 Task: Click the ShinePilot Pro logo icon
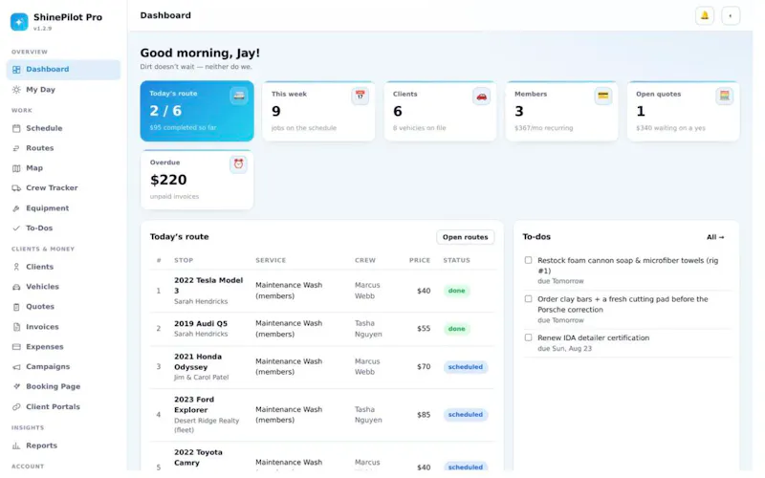(19, 21)
